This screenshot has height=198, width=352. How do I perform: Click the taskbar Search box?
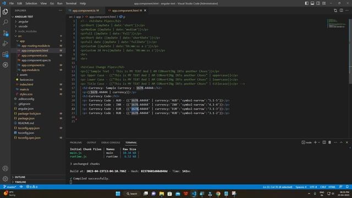[132, 194]
